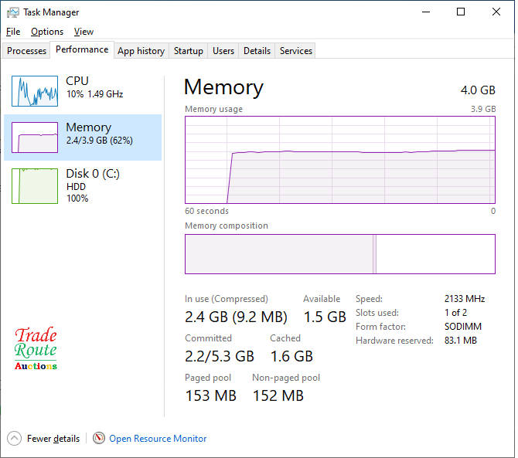Switch to the App history tab

pos(141,51)
